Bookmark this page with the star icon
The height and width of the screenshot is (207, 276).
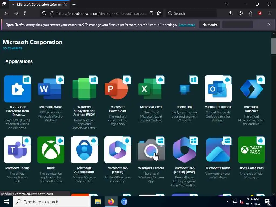(x=159, y=13)
